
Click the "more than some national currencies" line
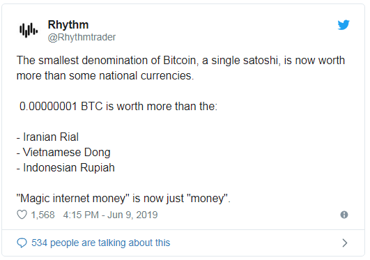[105, 76]
